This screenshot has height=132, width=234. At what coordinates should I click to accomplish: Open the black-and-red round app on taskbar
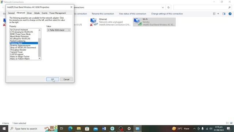121,129
